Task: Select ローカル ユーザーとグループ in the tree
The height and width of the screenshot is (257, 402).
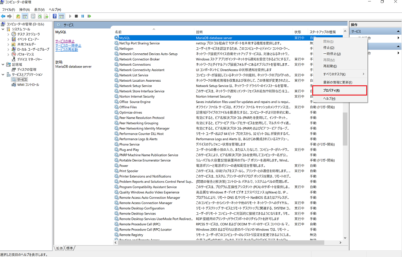Action: [x=33, y=49]
